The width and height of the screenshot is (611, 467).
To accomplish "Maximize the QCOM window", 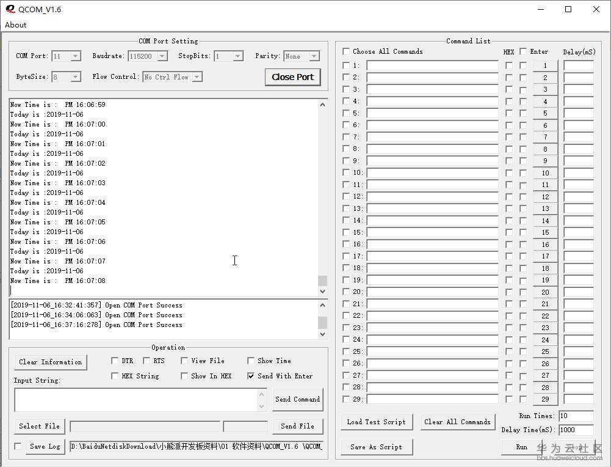I will click(x=568, y=9).
